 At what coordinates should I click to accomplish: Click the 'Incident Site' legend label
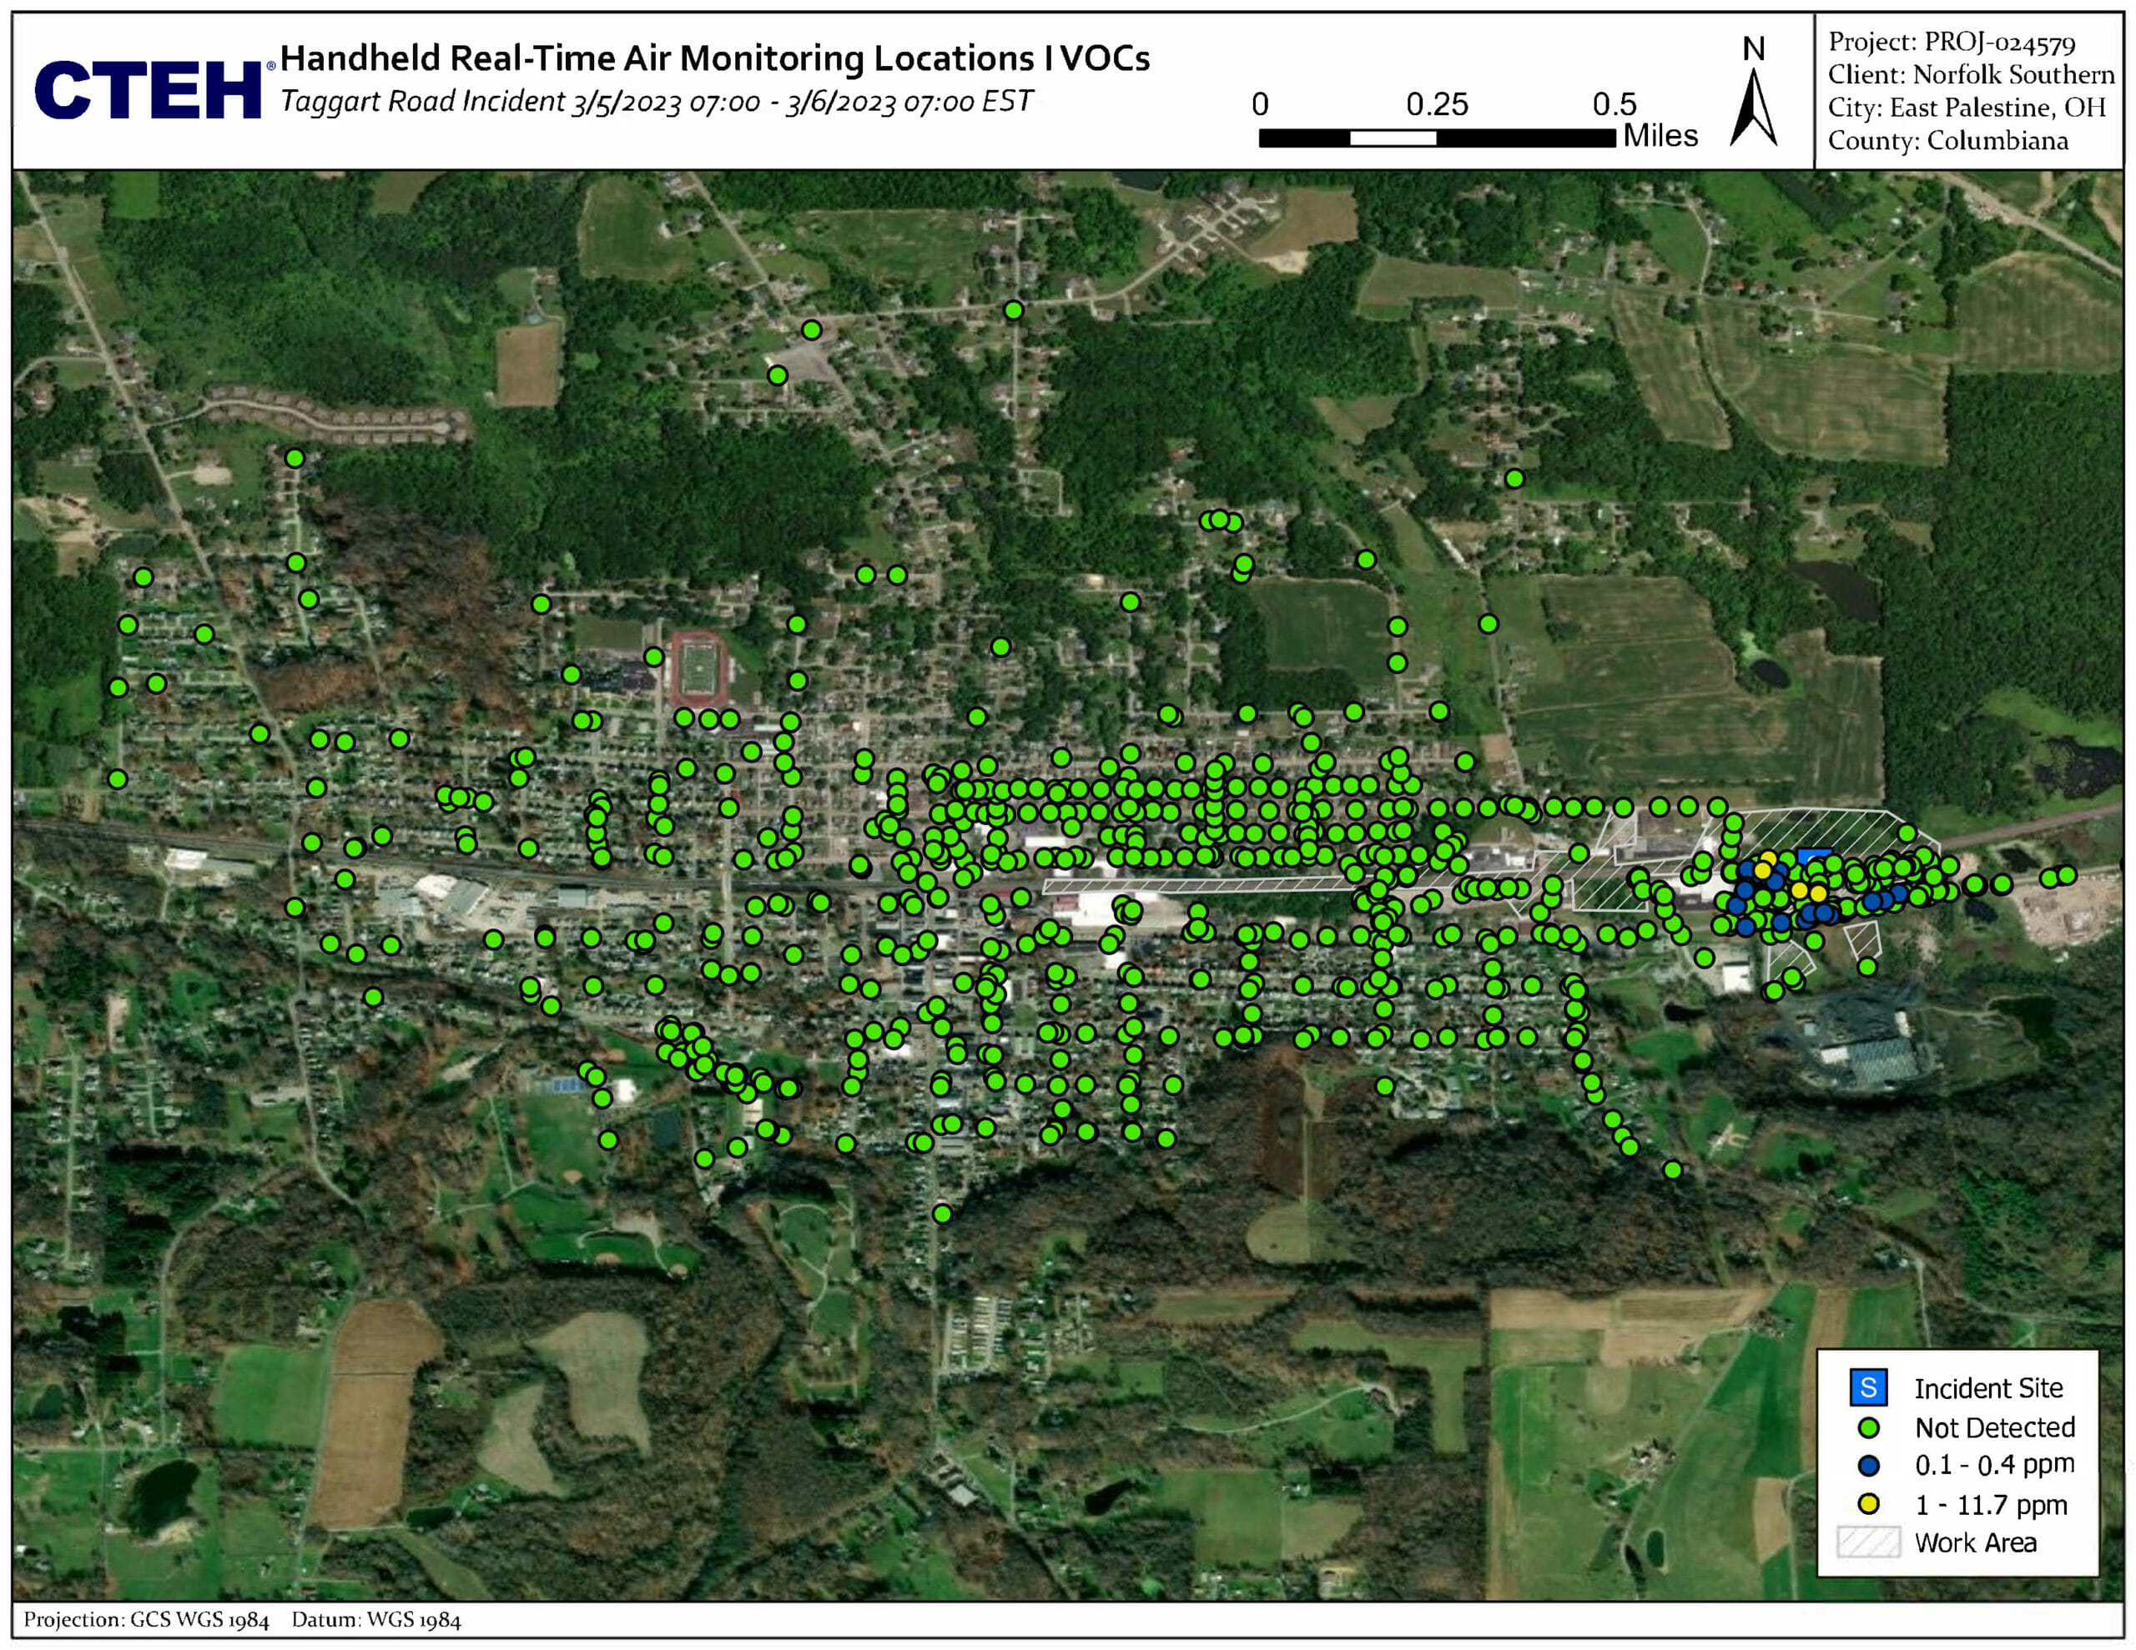pos(1988,1389)
